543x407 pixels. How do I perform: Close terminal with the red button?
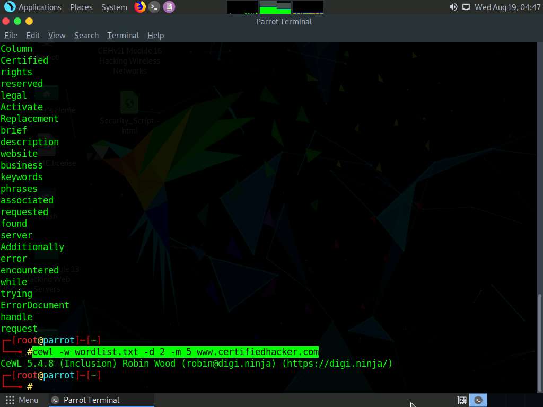pyautogui.click(x=6, y=21)
